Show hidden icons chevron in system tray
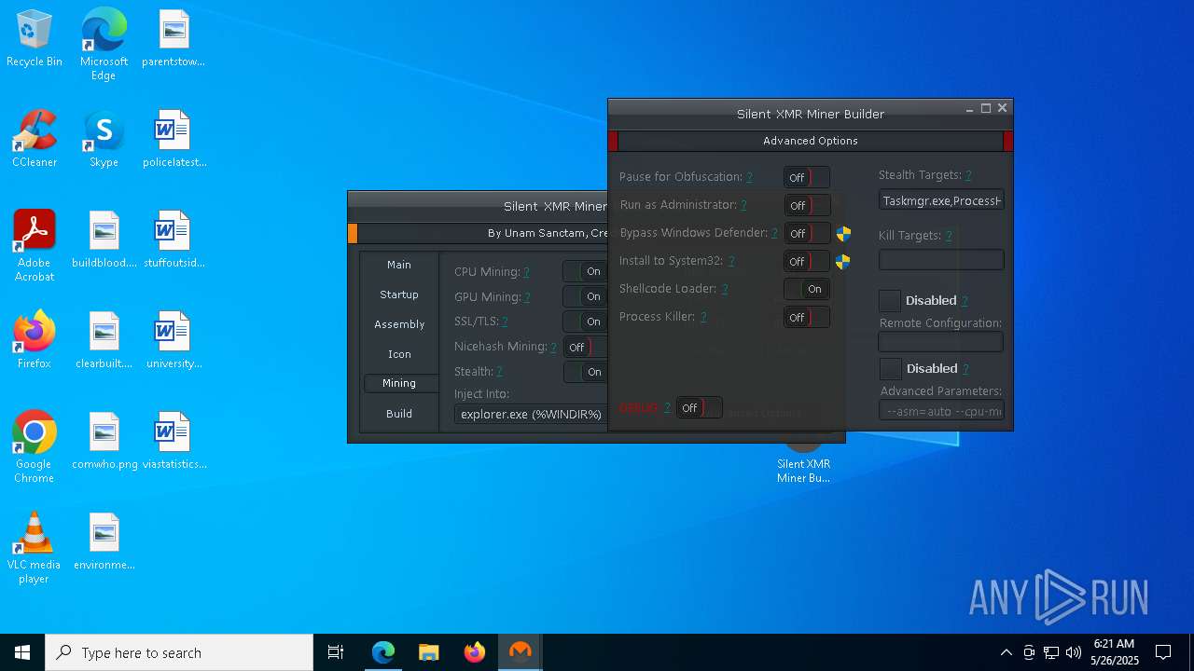This screenshot has width=1194, height=671. pyautogui.click(x=1006, y=652)
